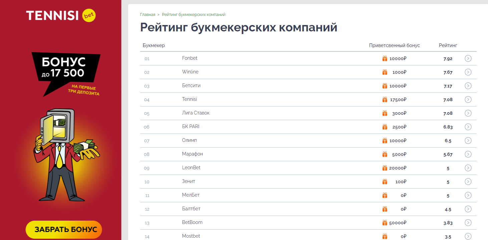This screenshot has width=488, height=240.
Task: Click the gift icon for Марафон bonus
Action: [385, 154]
